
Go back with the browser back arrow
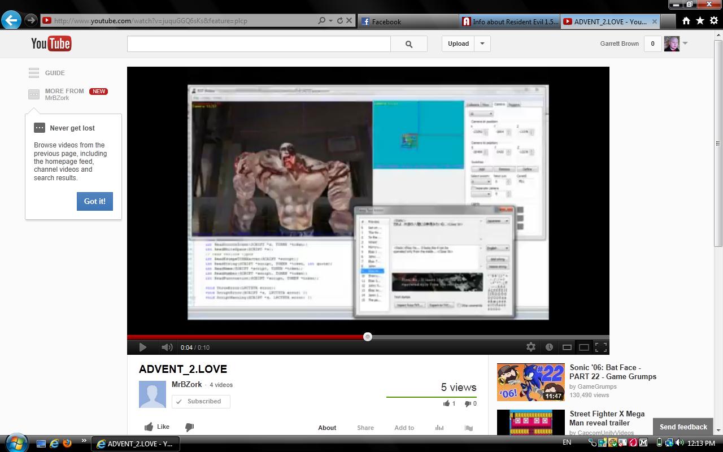[11, 20]
